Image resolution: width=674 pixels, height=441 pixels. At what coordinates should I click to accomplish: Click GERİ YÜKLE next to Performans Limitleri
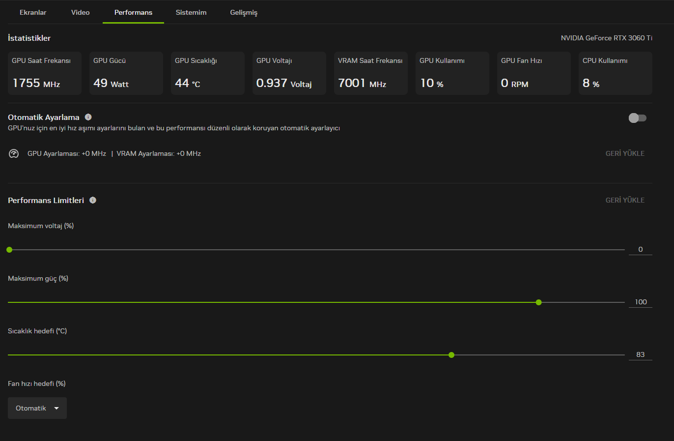tap(625, 200)
